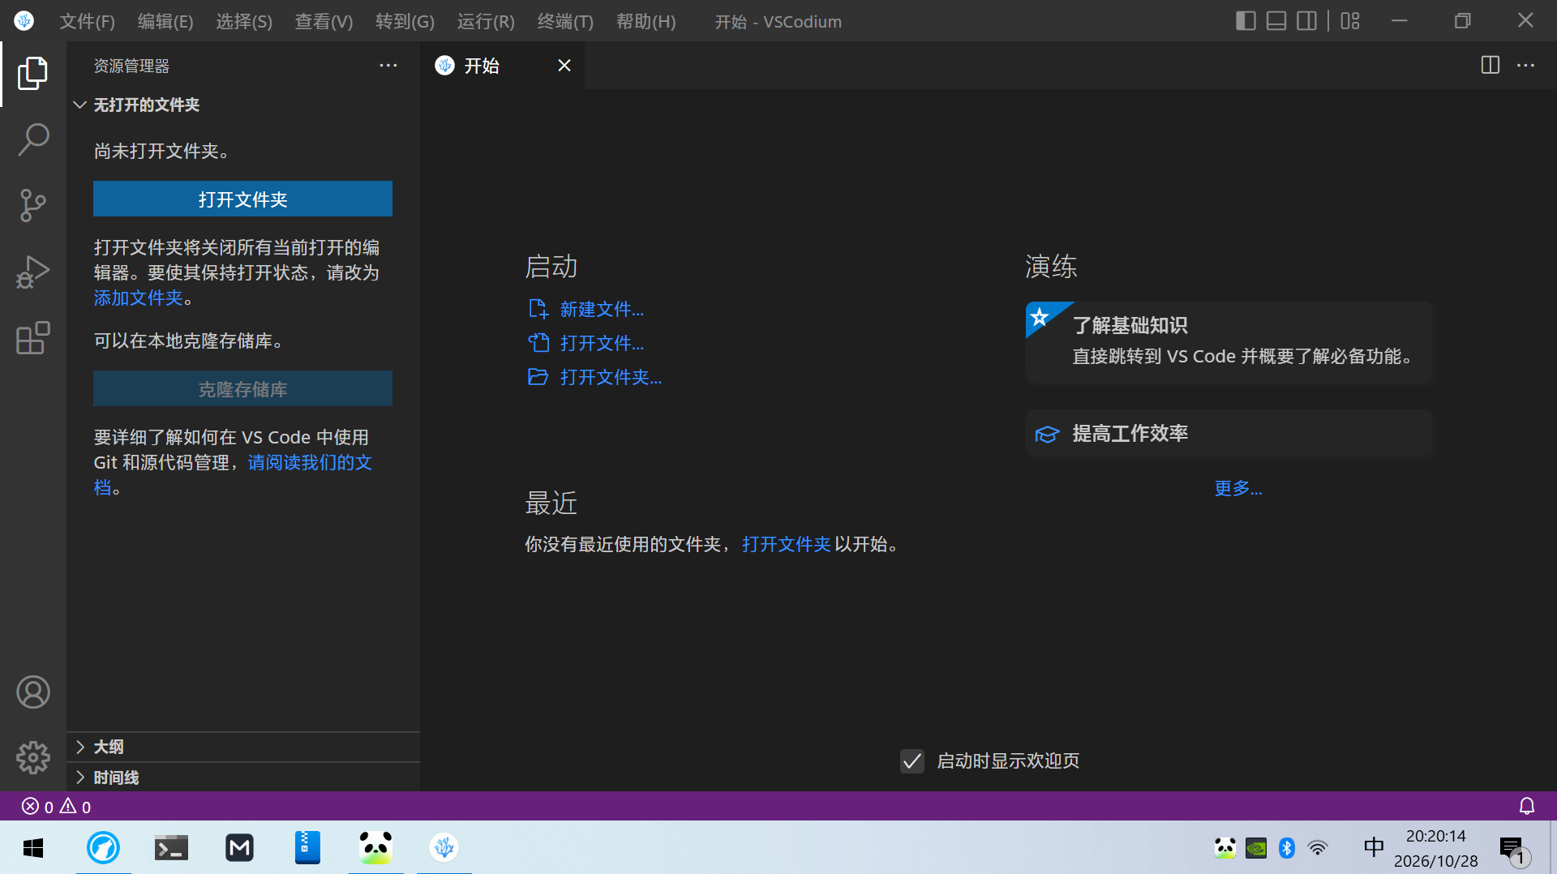Open editor more actions ellipsis
The height and width of the screenshot is (874, 1557).
(x=1525, y=65)
